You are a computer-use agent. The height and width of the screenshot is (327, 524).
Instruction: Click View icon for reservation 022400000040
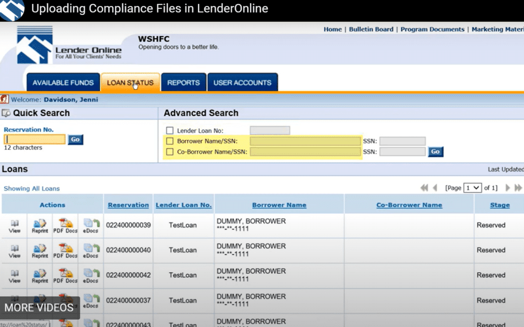[x=15, y=251]
